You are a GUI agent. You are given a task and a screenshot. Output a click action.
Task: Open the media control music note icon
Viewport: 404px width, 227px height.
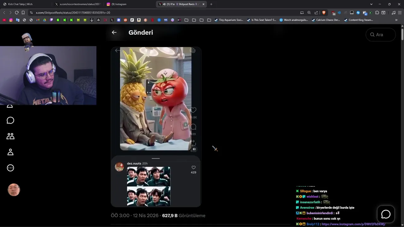(393, 13)
